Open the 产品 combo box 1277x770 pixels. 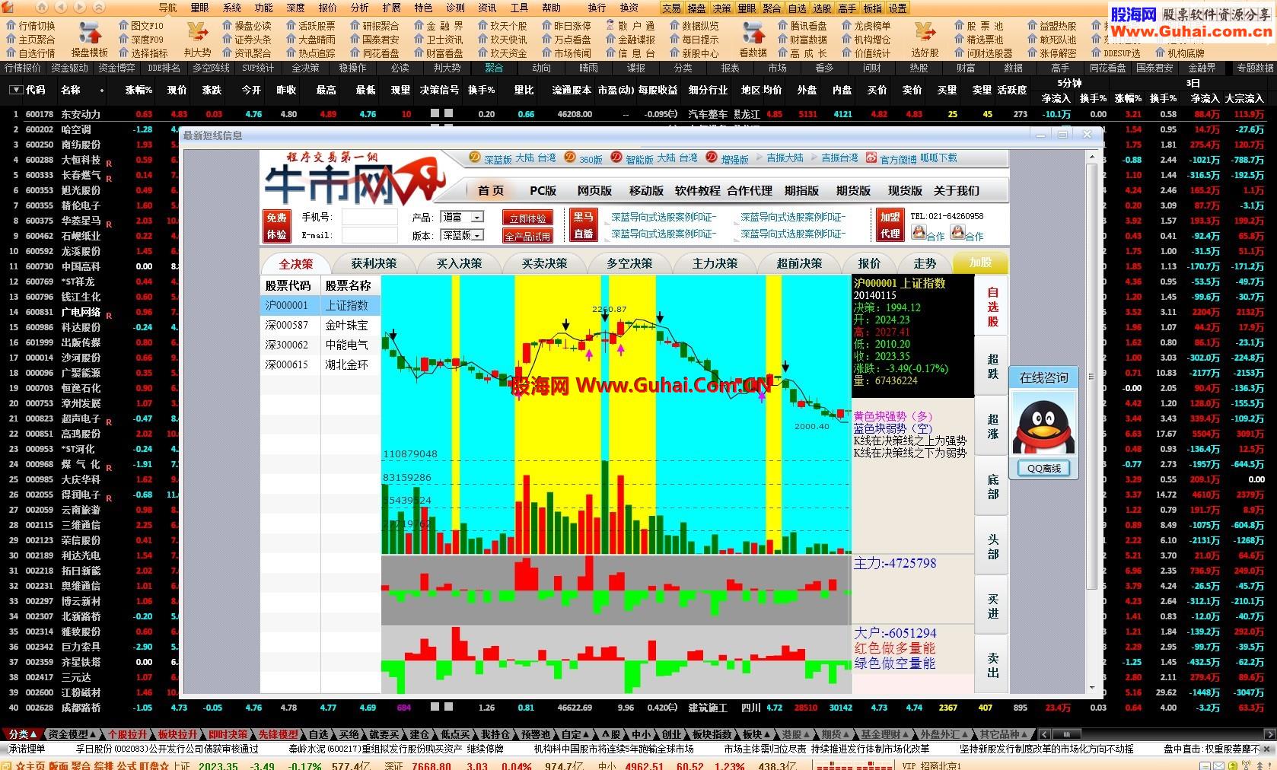462,217
